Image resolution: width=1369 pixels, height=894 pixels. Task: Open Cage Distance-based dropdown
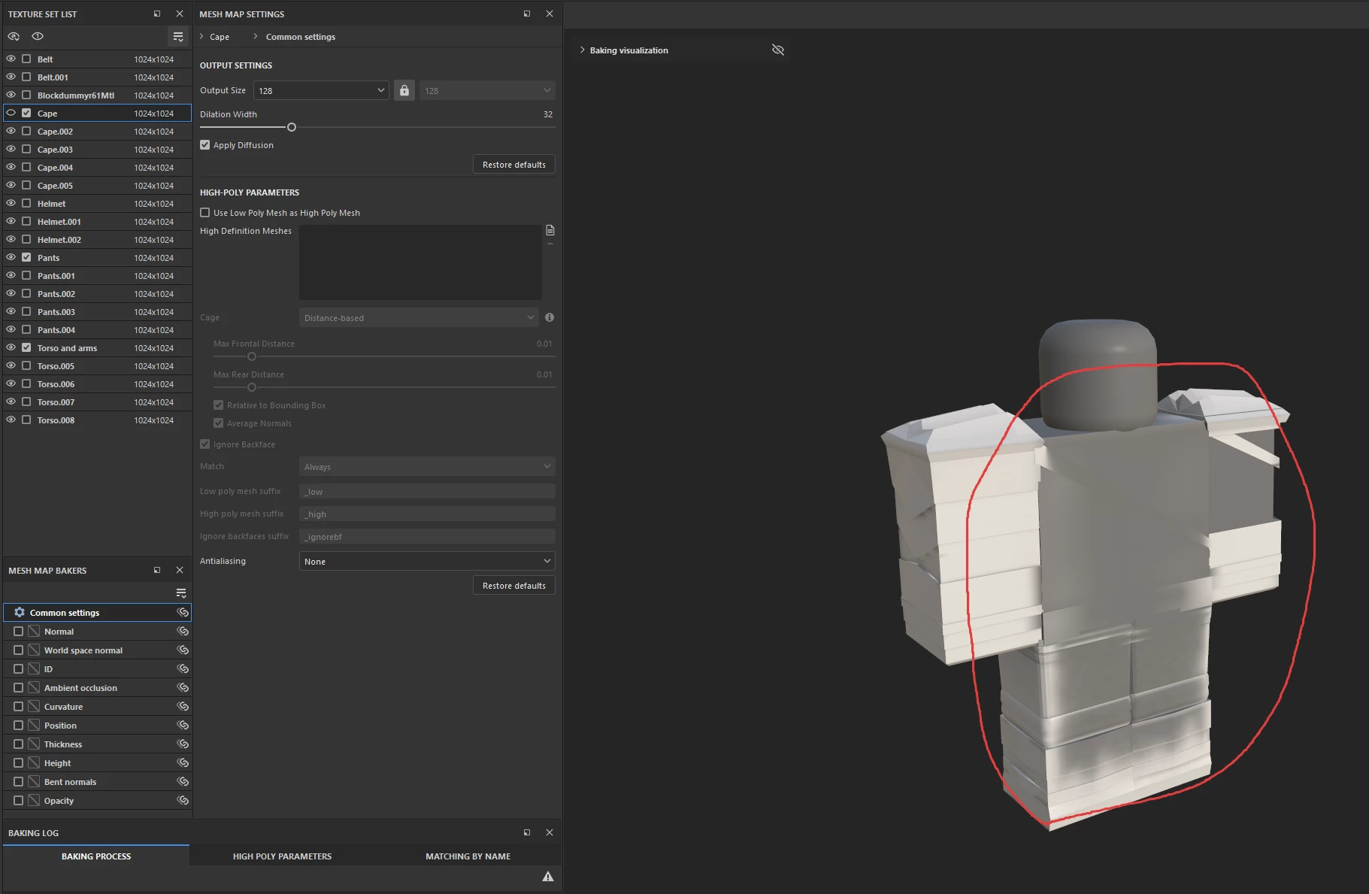419,317
